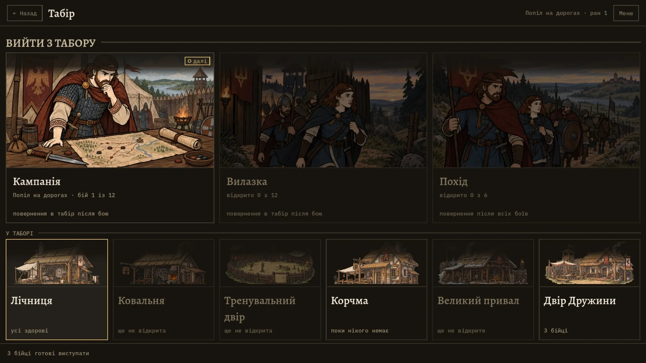Click 'усі здорові' status in Лічниця
This screenshot has height=363, width=646.
click(30, 331)
